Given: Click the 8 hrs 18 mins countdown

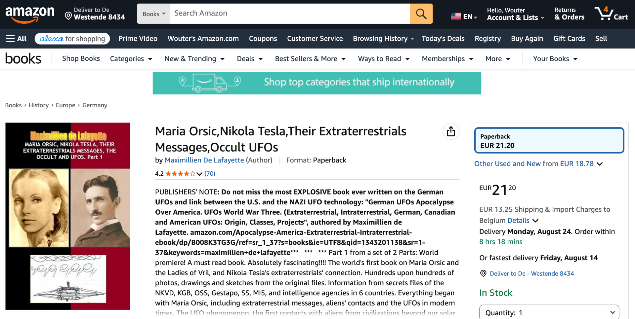Looking at the screenshot, I should [x=501, y=242].
